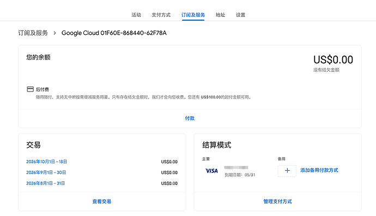Click the plus icon for backup payment
Image resolution: width=376 pixels, height=216 pixels.
click(287, 171)
